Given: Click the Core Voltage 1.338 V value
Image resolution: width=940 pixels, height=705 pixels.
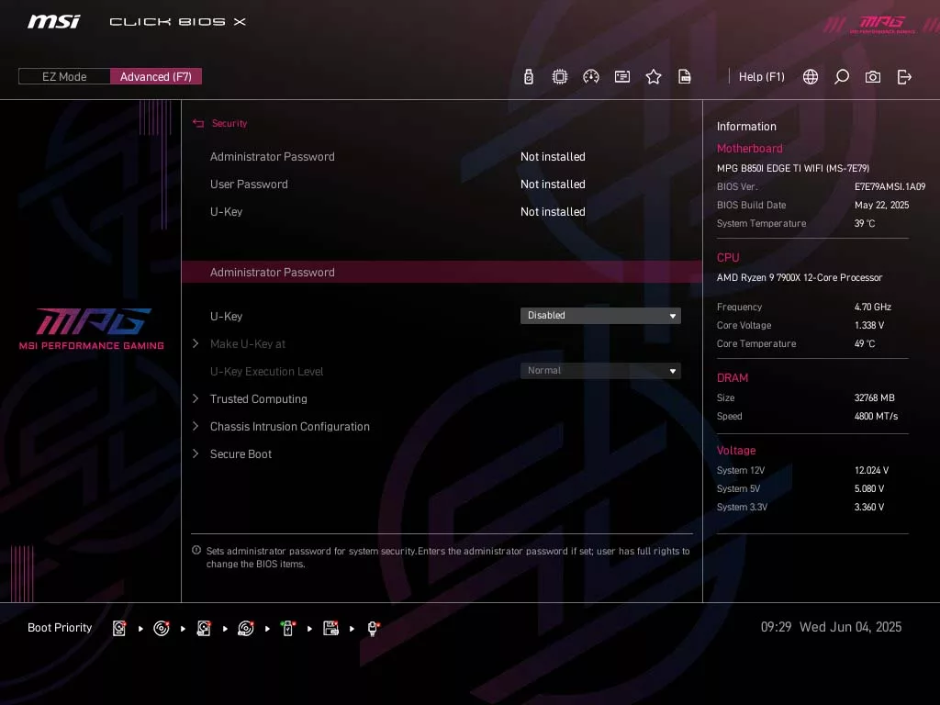Looking at the screenshot, I should tap(869, 326).
